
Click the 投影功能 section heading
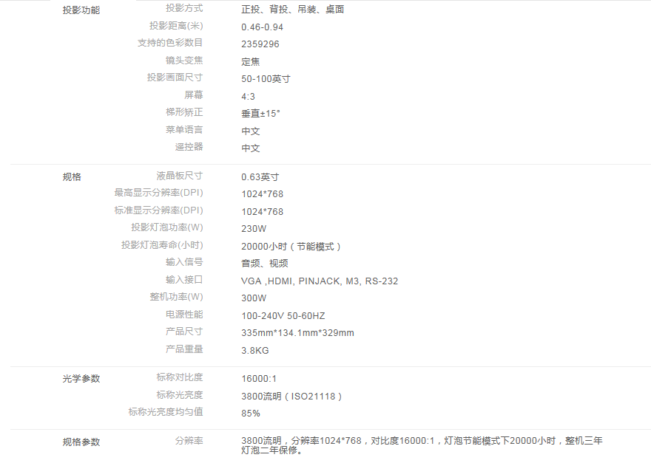pos(81,10)
